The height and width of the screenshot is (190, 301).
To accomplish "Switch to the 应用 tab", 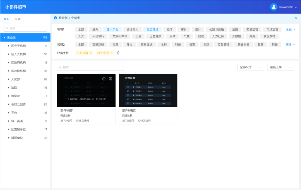I will (x=18, y=19).
